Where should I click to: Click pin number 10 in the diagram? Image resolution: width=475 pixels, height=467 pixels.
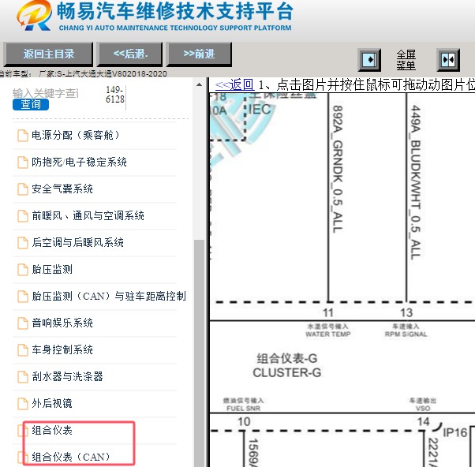click(244, 421)
